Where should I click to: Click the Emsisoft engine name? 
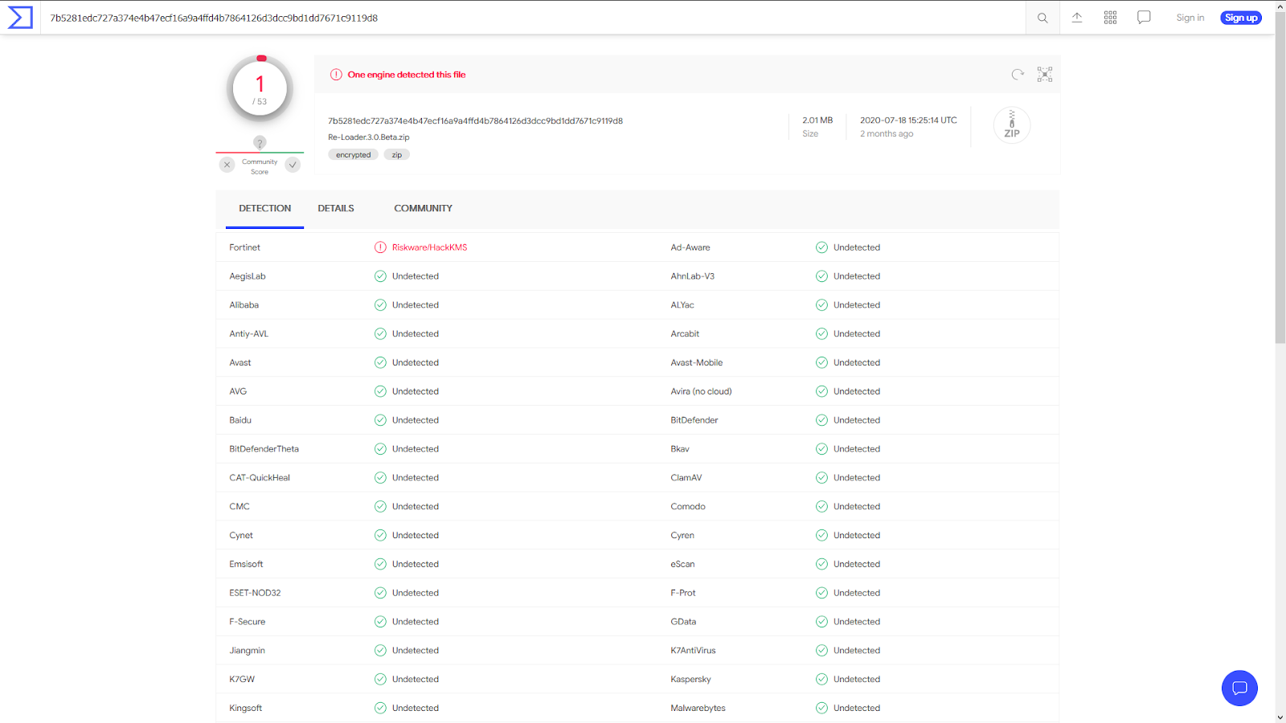pos(246,564)
